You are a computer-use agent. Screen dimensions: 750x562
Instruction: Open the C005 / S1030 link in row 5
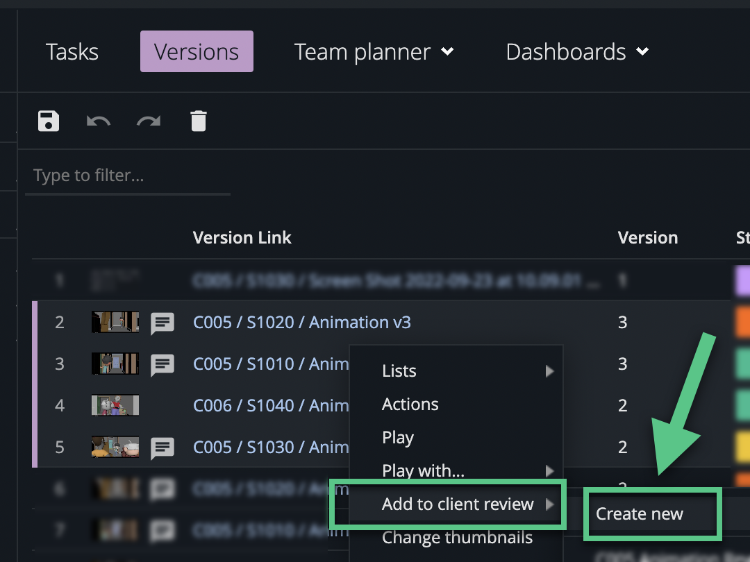click(x=271, y=448)
